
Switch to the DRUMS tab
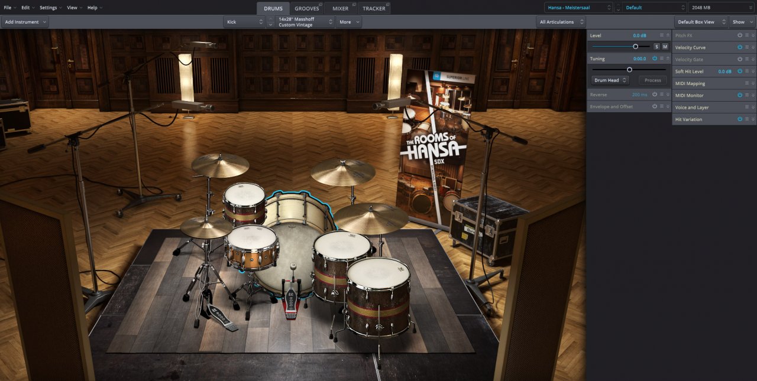click(x=273, y=8)
